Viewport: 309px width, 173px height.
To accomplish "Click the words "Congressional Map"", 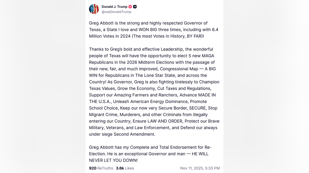I will [180, 69].
